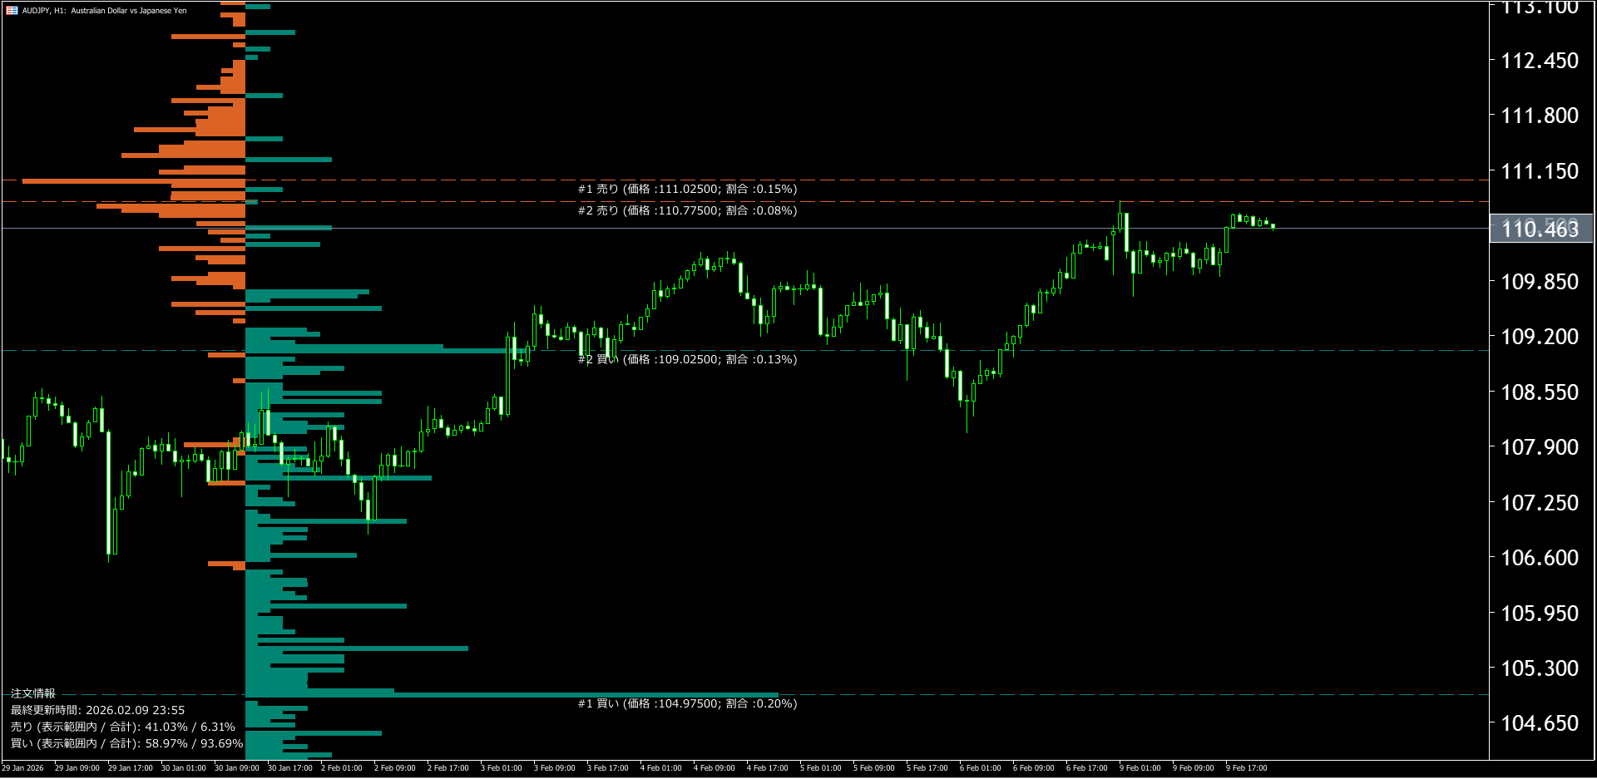Click the 109.200 price scale label
Viewport: 1597px width, 779px height.
click(x=1540, y=337)
